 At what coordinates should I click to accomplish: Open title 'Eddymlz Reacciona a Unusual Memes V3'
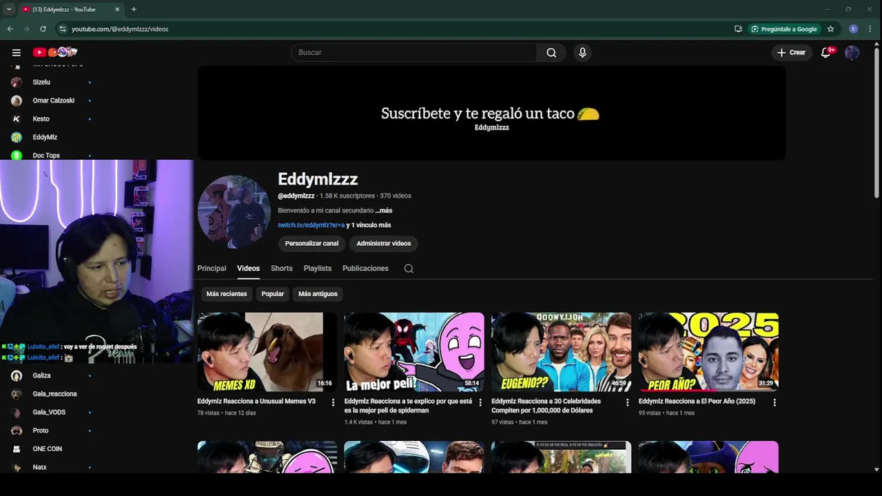click(x=256, y=402)
